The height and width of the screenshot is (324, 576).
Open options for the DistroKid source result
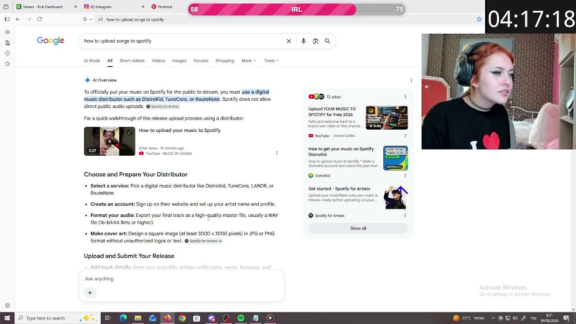(x=405, y=175)
